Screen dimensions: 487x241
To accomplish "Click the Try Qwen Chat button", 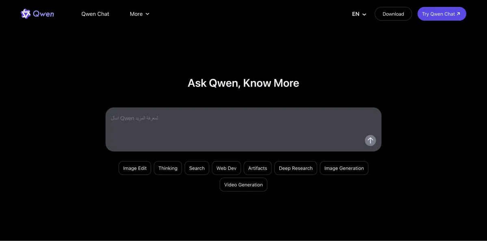I will pos(442,13).
